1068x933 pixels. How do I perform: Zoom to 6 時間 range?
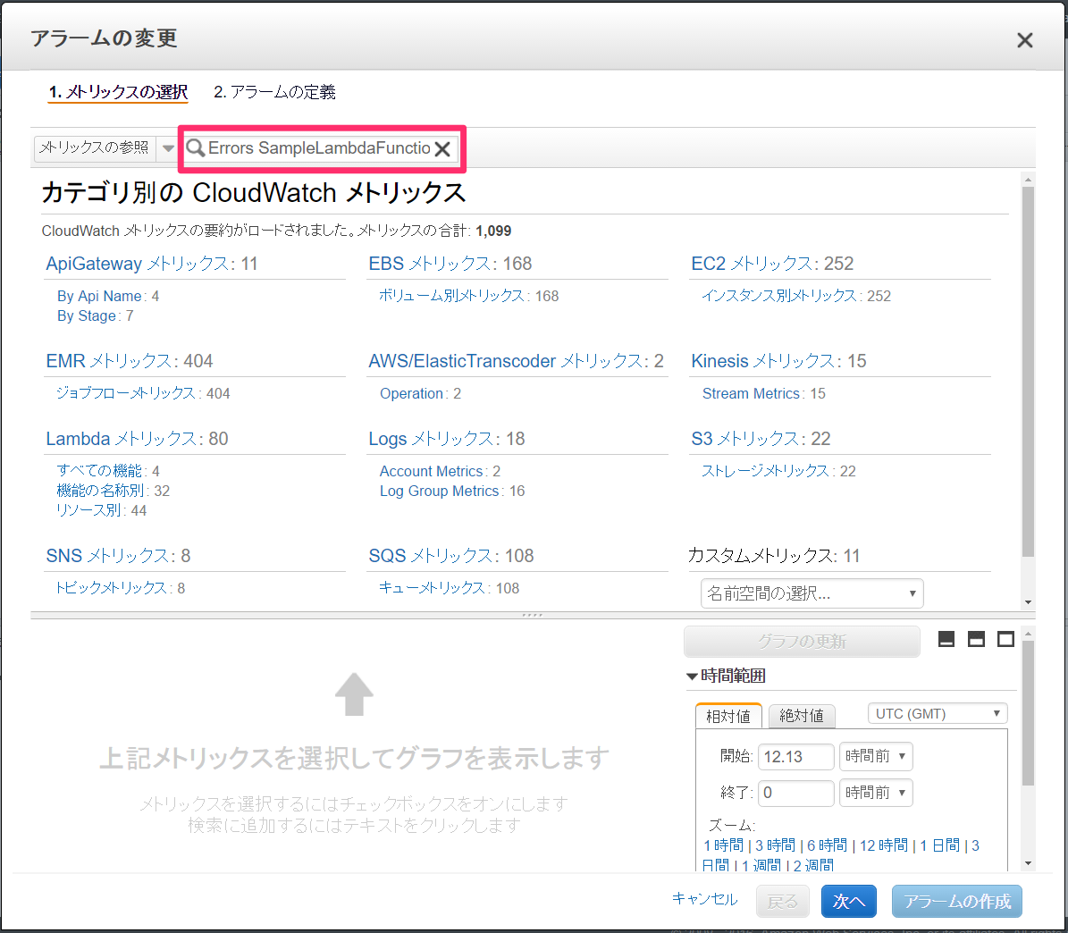click(827, 845)
